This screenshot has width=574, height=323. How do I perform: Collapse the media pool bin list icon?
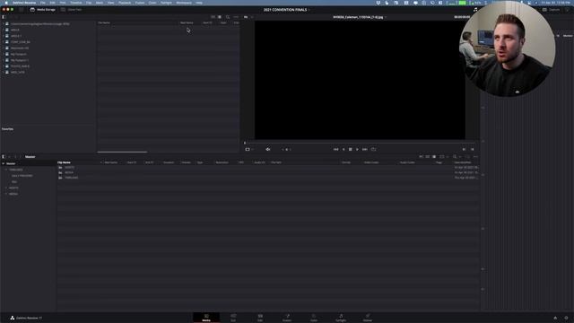pos(4,157)
